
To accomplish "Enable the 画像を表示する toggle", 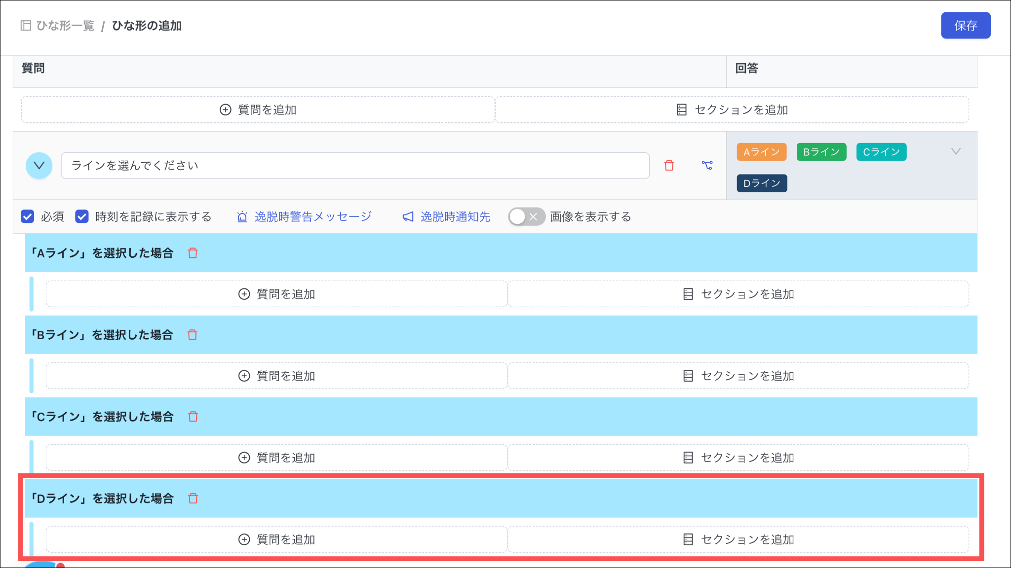I will click(x=526, y=216).
